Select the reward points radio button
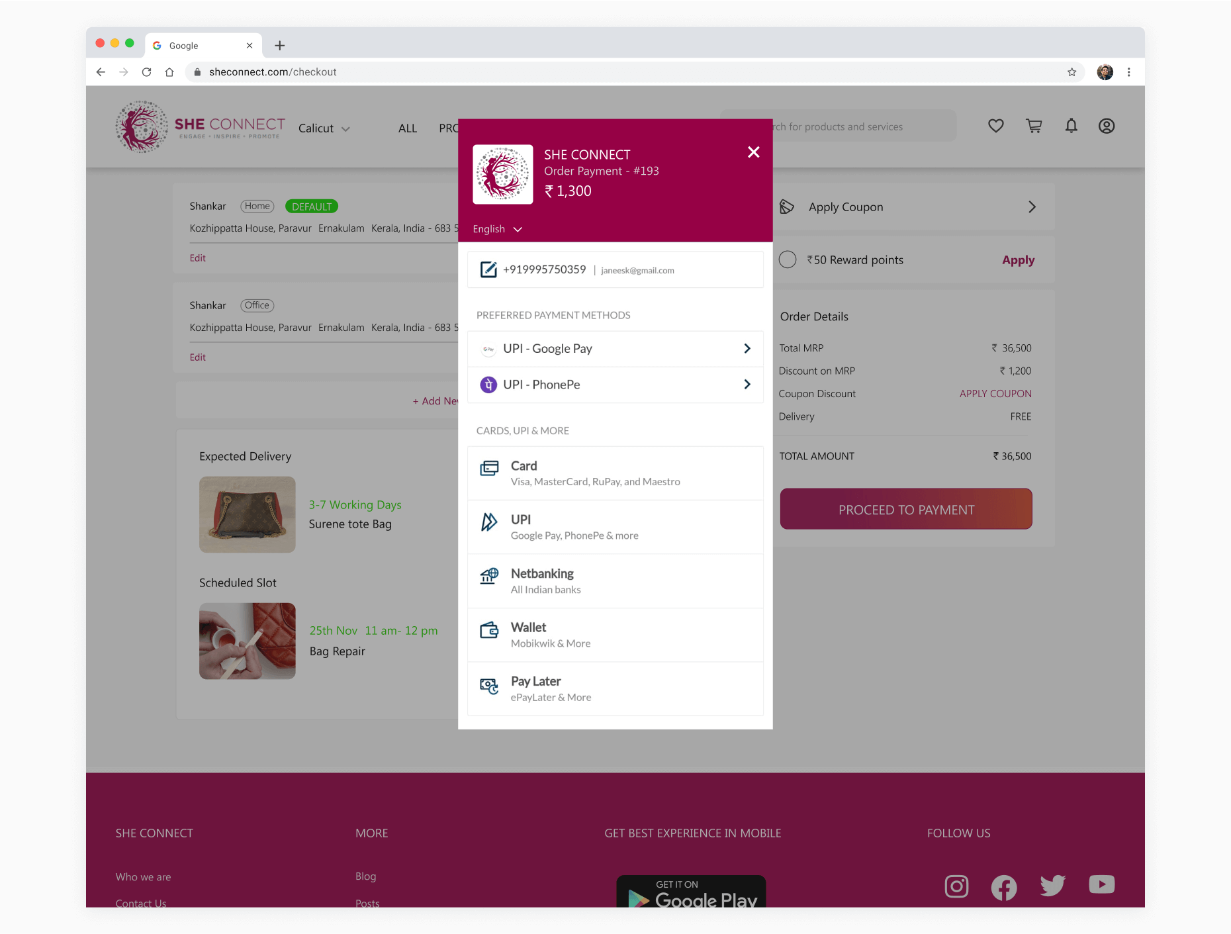1231x934 pixels. [788, 259]
